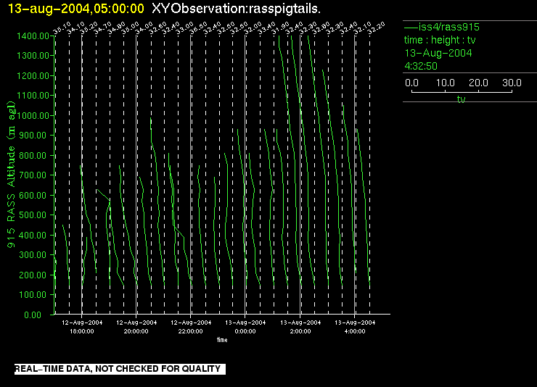Select the 'time : height : tv' legend line
This screenshot has width=537, height=387.
tap(439, 40)
